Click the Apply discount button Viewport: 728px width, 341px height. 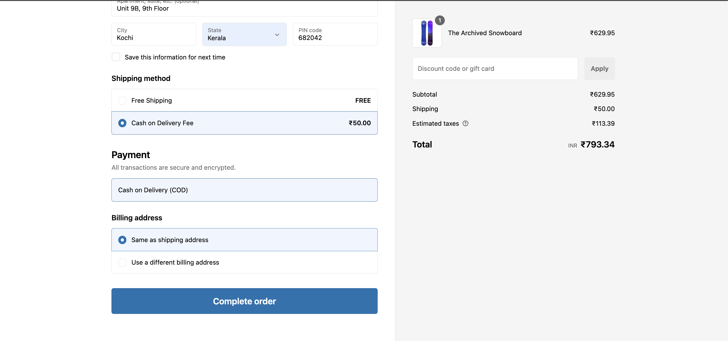point(599,69)
